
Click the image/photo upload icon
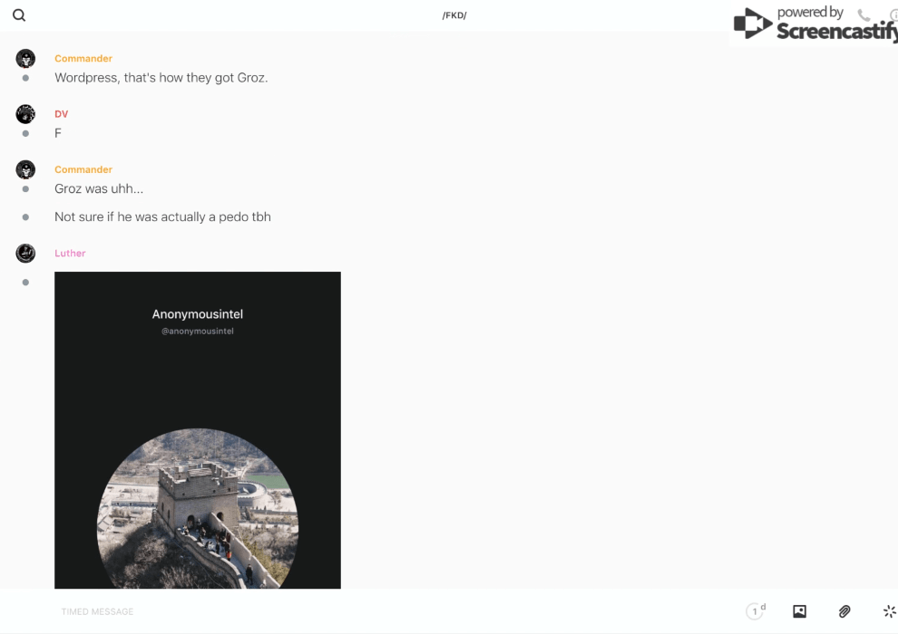point(799,611)
